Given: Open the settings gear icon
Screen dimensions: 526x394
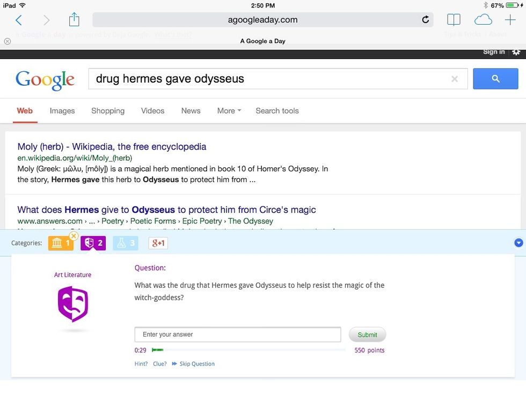Looking at the screenshot, I should pos(516,53).
